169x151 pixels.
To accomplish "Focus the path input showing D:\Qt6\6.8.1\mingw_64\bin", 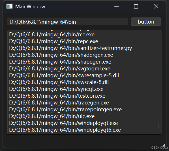I will point(67,22).
